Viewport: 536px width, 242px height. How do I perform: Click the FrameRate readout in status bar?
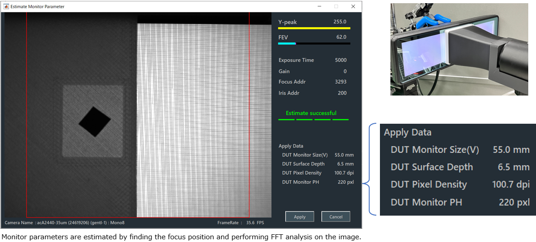pyautogui.click(x=241, y=223)
